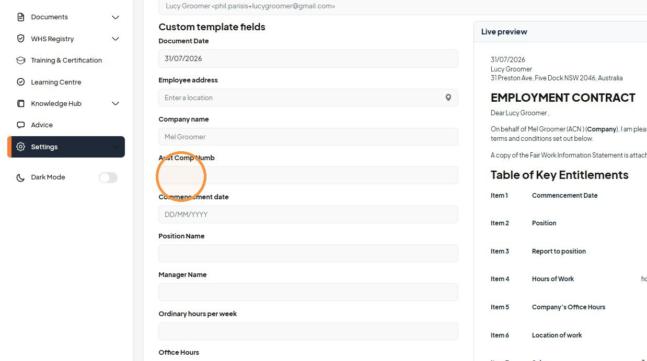This screenshot has height=361, width=647.
Task: Click the Knowledge Hub book icon
Action: tap(21, 103)
